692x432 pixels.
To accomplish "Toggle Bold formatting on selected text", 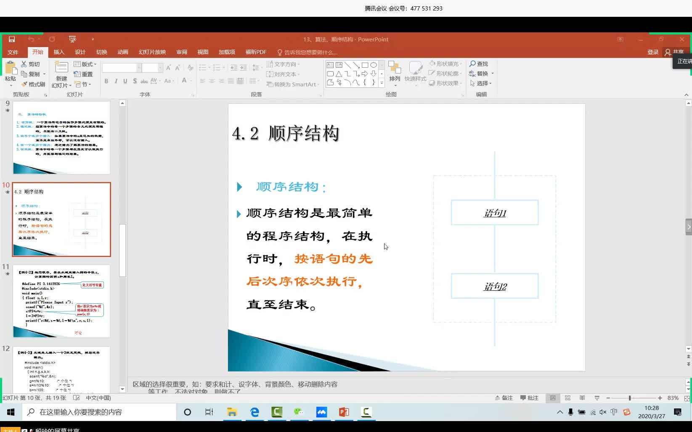I will (106, 81).
